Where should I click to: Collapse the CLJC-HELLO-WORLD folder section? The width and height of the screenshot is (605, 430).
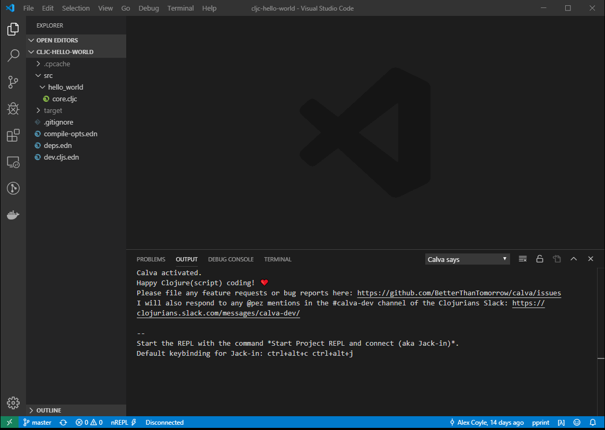point(76,51)
